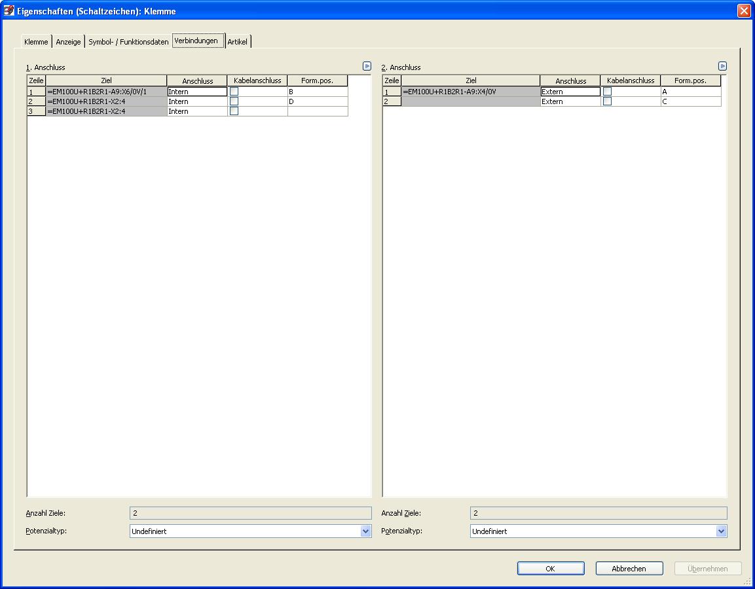The width and height of the screenshot is (755, 589).
Task: Click Zeile column header in 2. Anschluss table
Action: click(x=392, y=80)
